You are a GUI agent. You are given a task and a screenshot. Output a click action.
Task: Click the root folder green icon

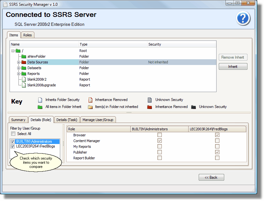tap(18, 51)
